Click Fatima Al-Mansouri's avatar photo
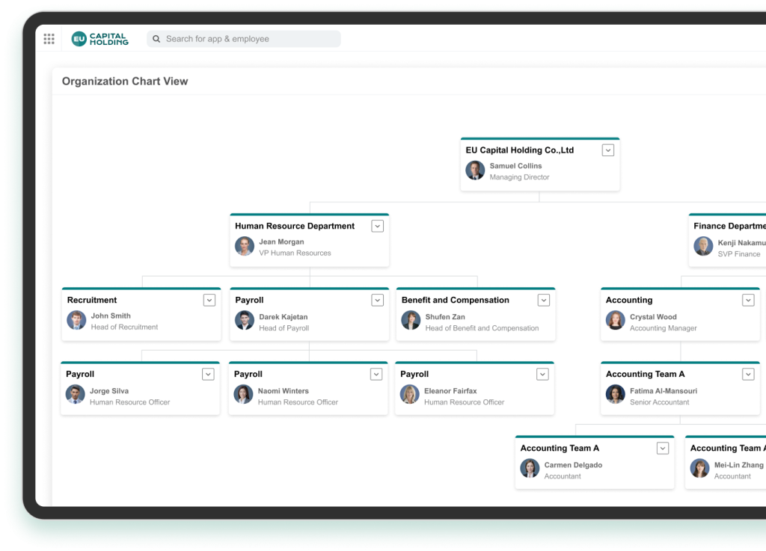The image size is (766, 551). (x=615, y=395)
